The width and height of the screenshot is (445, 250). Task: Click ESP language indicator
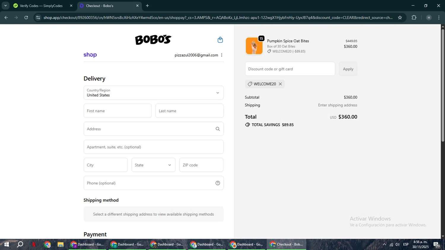point(406,244)
